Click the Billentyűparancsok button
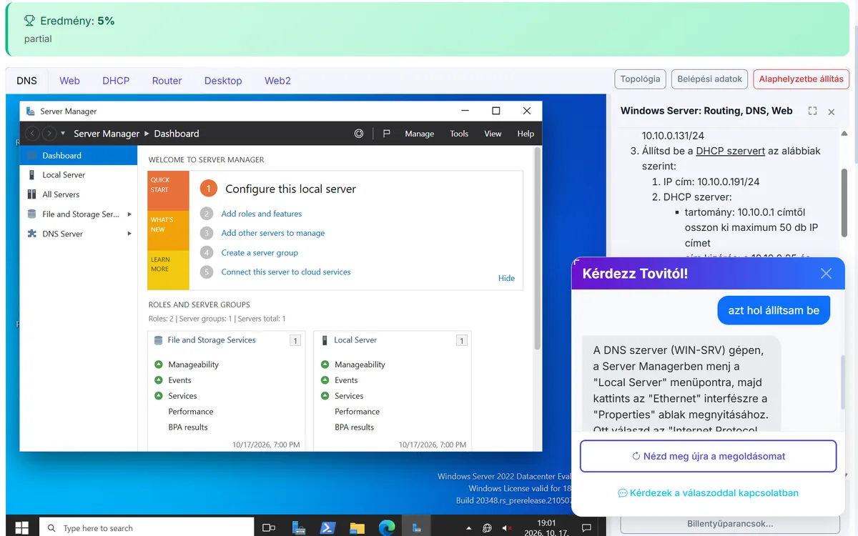The image size is (858, 536). tap(730, 524)
